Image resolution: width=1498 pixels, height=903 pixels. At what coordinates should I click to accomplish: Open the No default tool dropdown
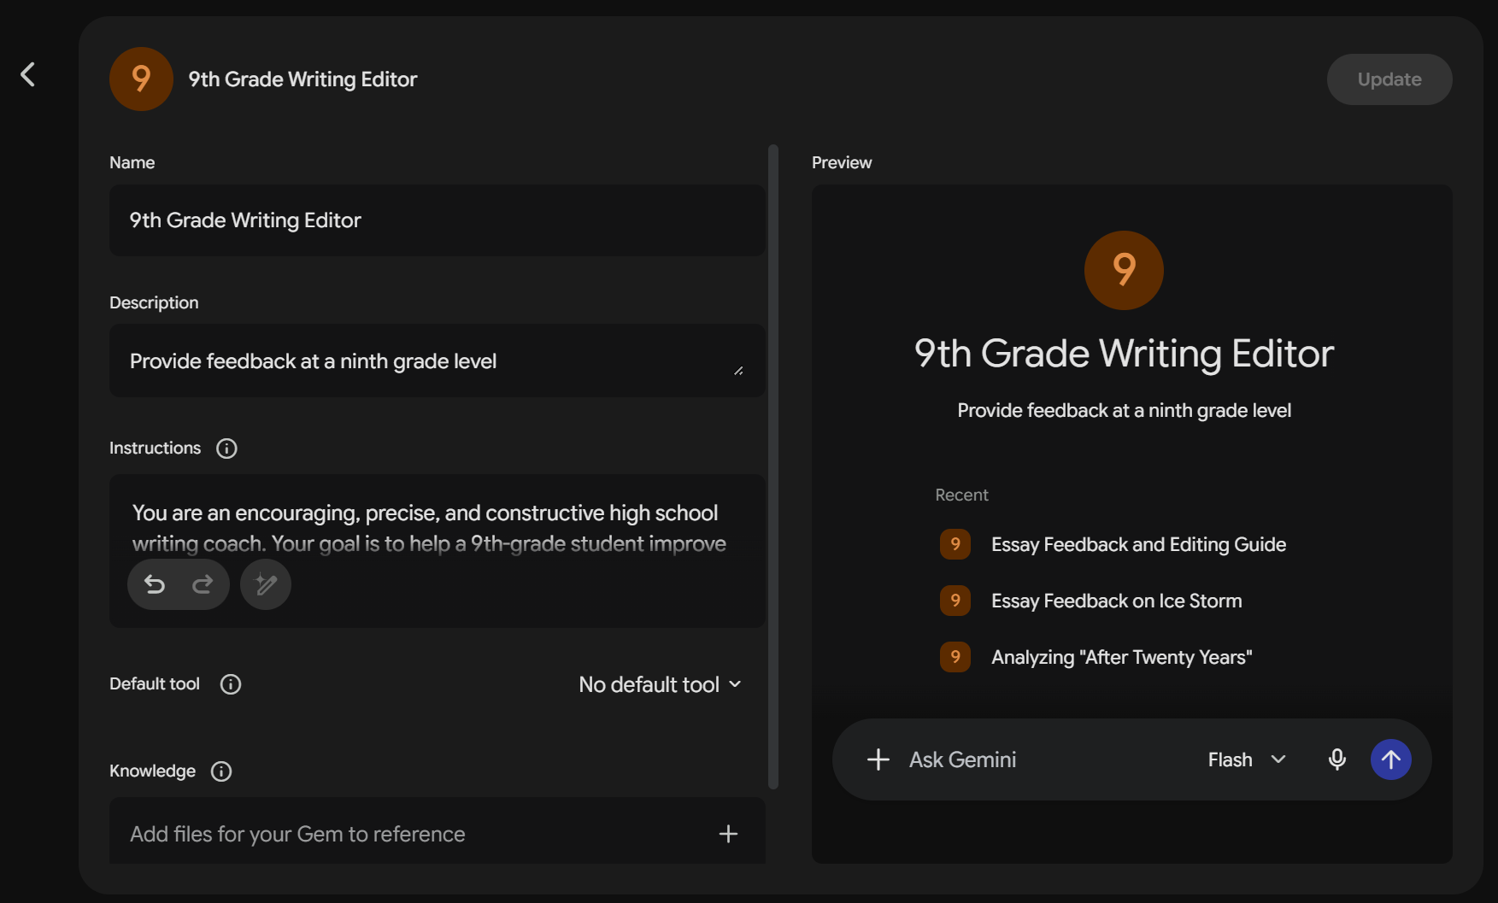(660, 684)
